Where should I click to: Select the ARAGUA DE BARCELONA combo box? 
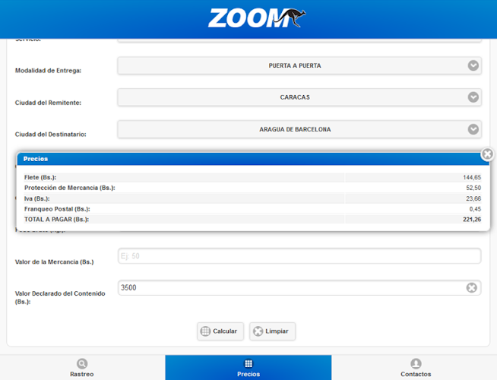coord(299,129)
